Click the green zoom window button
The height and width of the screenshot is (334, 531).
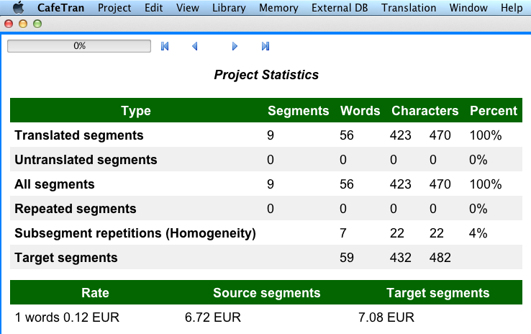coord(37,24)
